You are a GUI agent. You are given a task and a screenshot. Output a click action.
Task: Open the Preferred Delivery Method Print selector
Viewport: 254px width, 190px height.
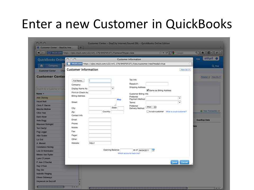point(151,107)
